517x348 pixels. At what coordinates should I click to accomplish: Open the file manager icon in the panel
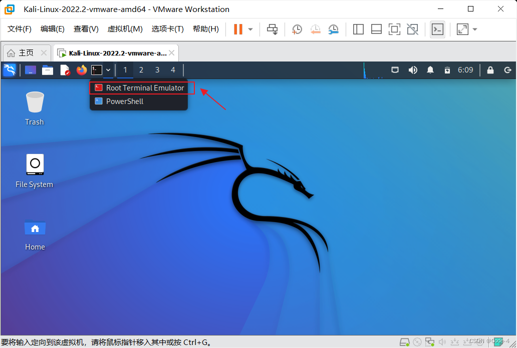pyautogui.click(x=48, y=70)
